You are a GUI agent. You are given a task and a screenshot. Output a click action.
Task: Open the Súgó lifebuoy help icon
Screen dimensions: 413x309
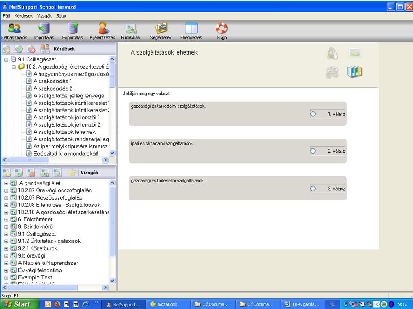click(x=221, y=29)
